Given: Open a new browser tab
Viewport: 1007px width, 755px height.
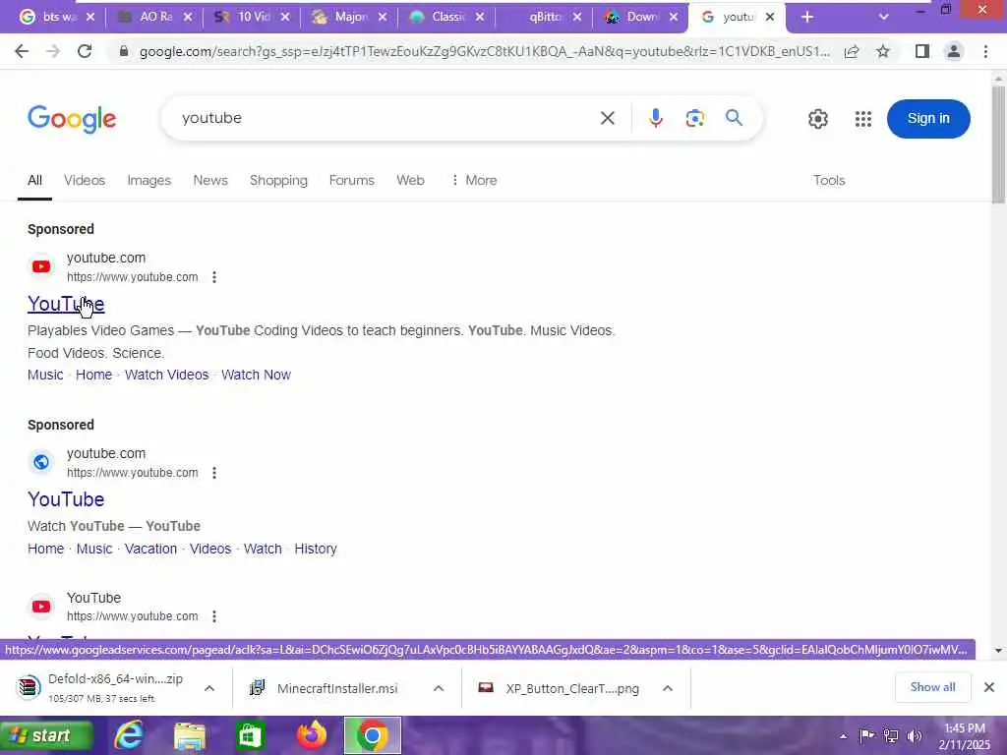Looking at the screenshot, I should click(807, 18).
